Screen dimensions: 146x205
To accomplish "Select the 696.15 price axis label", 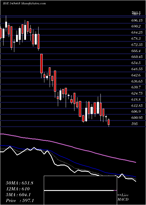I will 137,20.
